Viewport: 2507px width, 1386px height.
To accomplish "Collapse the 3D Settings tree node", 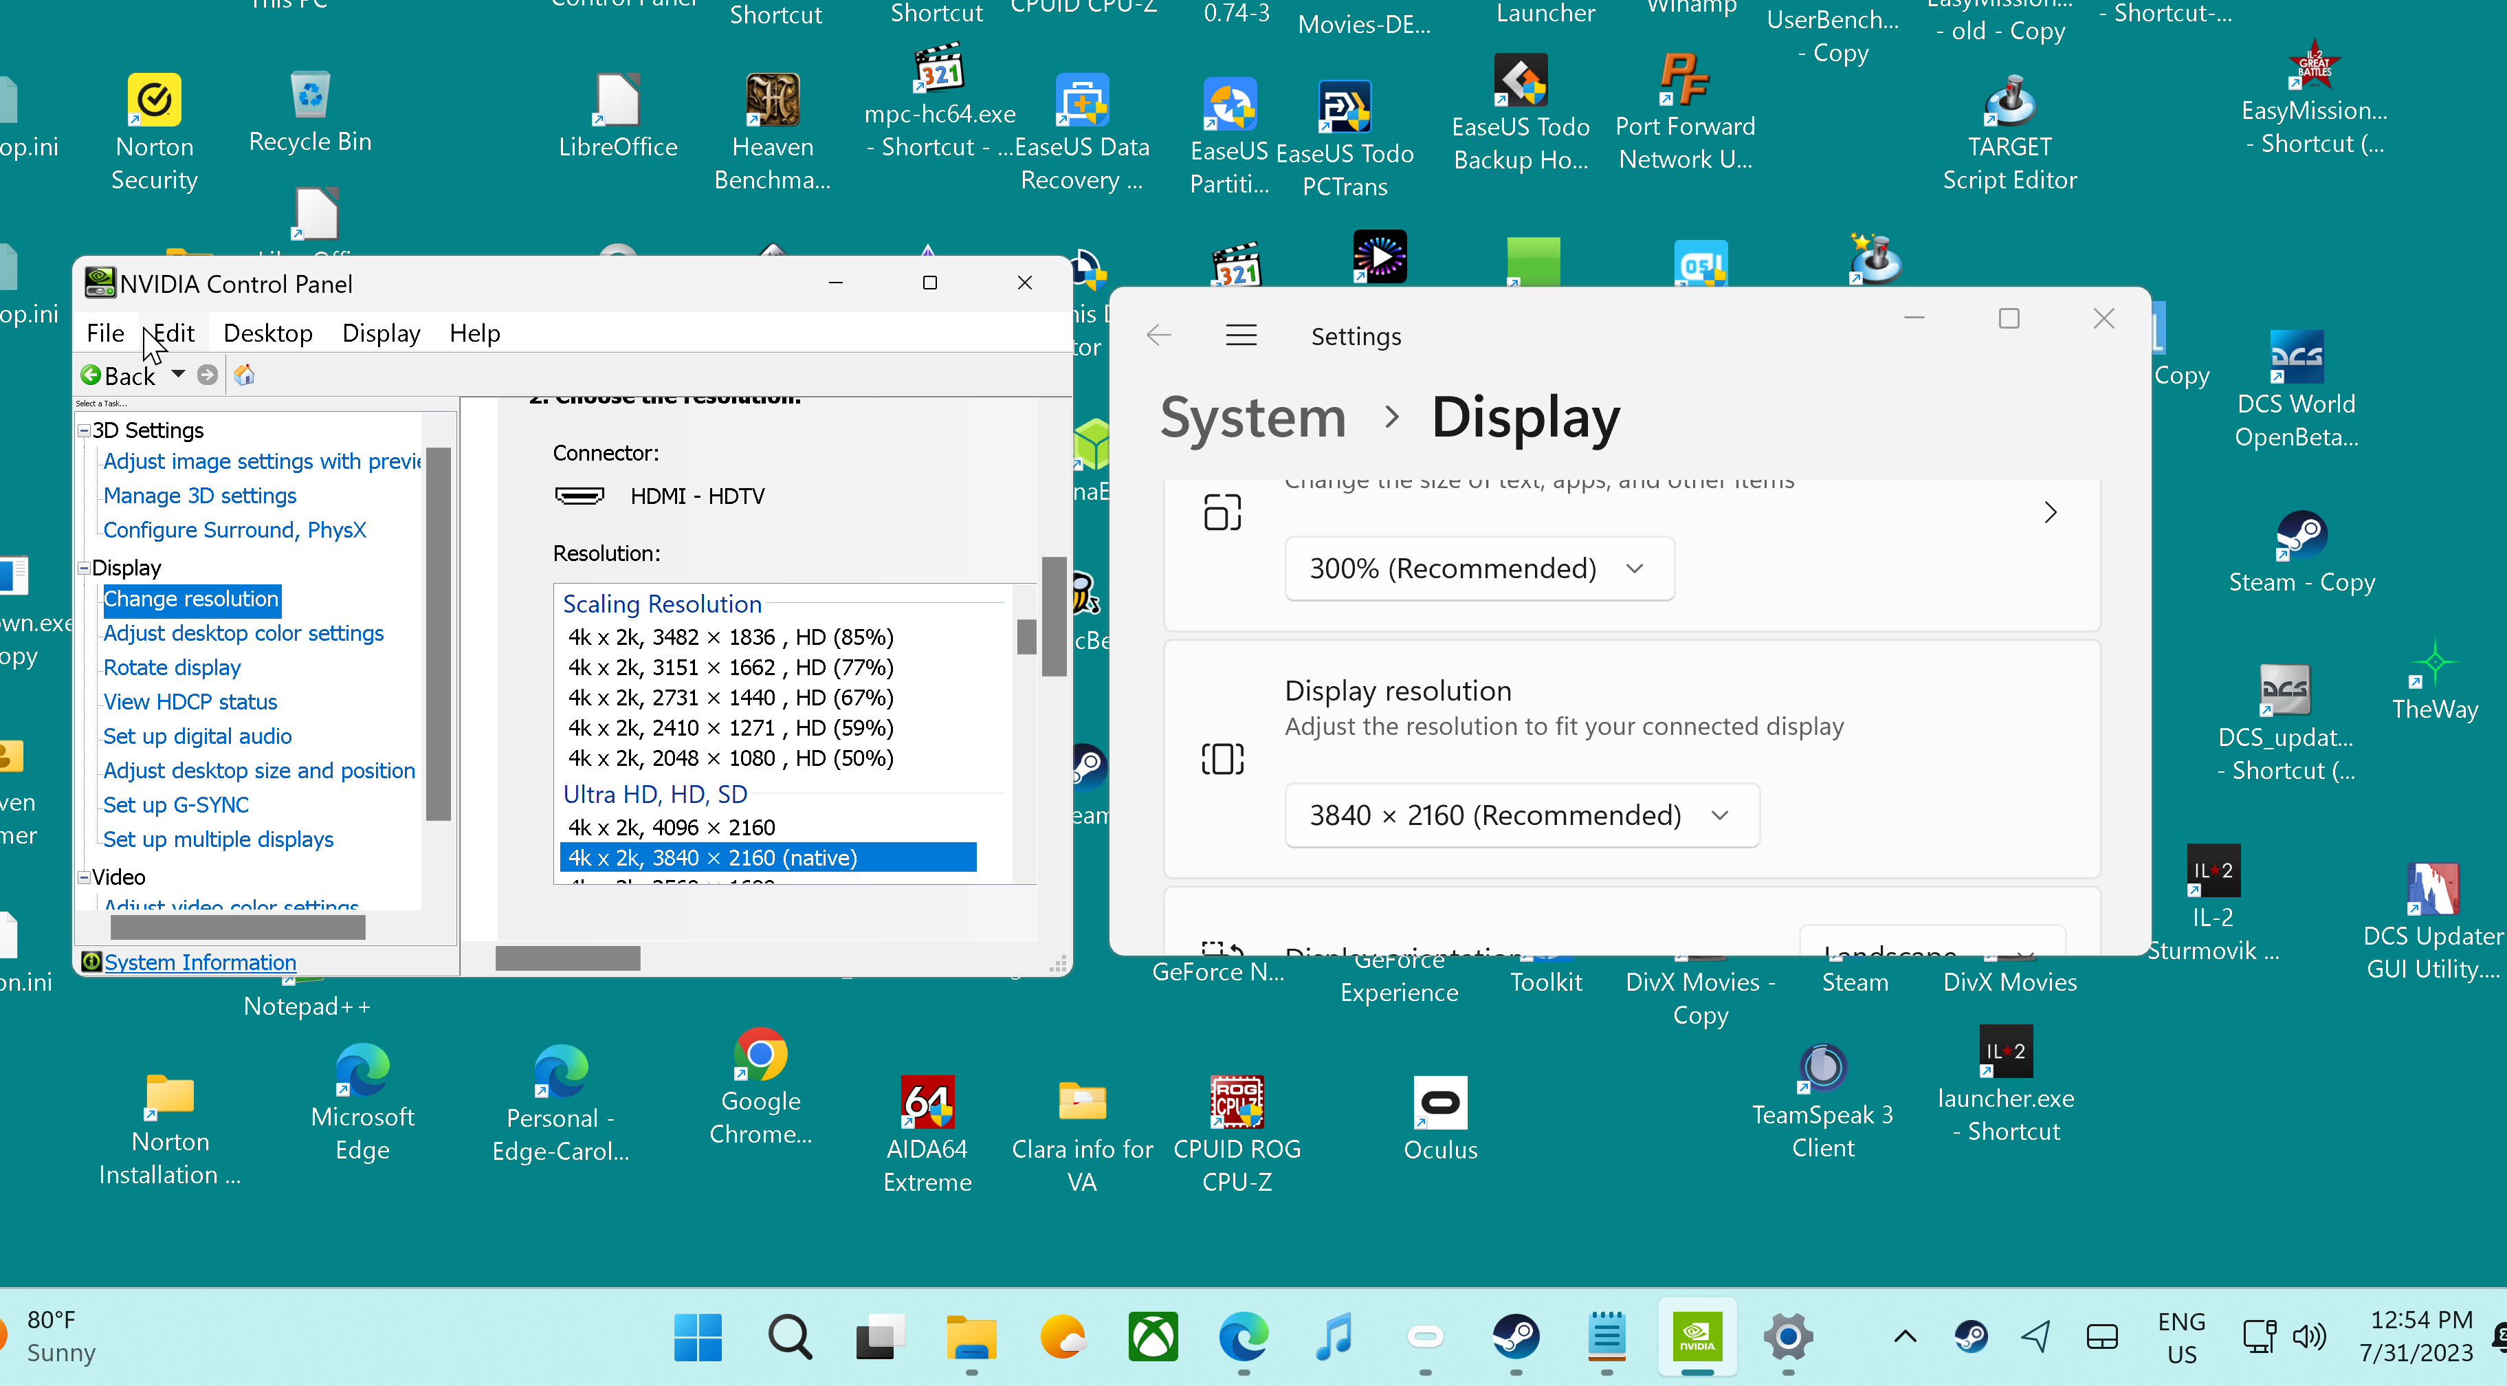I will [85, 430].
